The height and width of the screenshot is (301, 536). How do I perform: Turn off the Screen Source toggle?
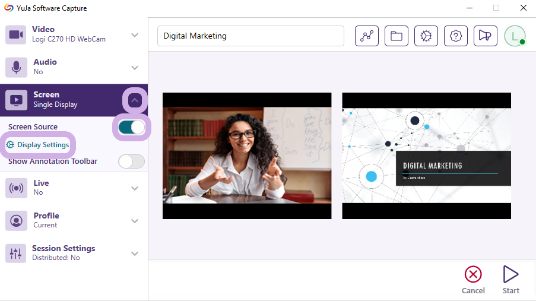132,128
